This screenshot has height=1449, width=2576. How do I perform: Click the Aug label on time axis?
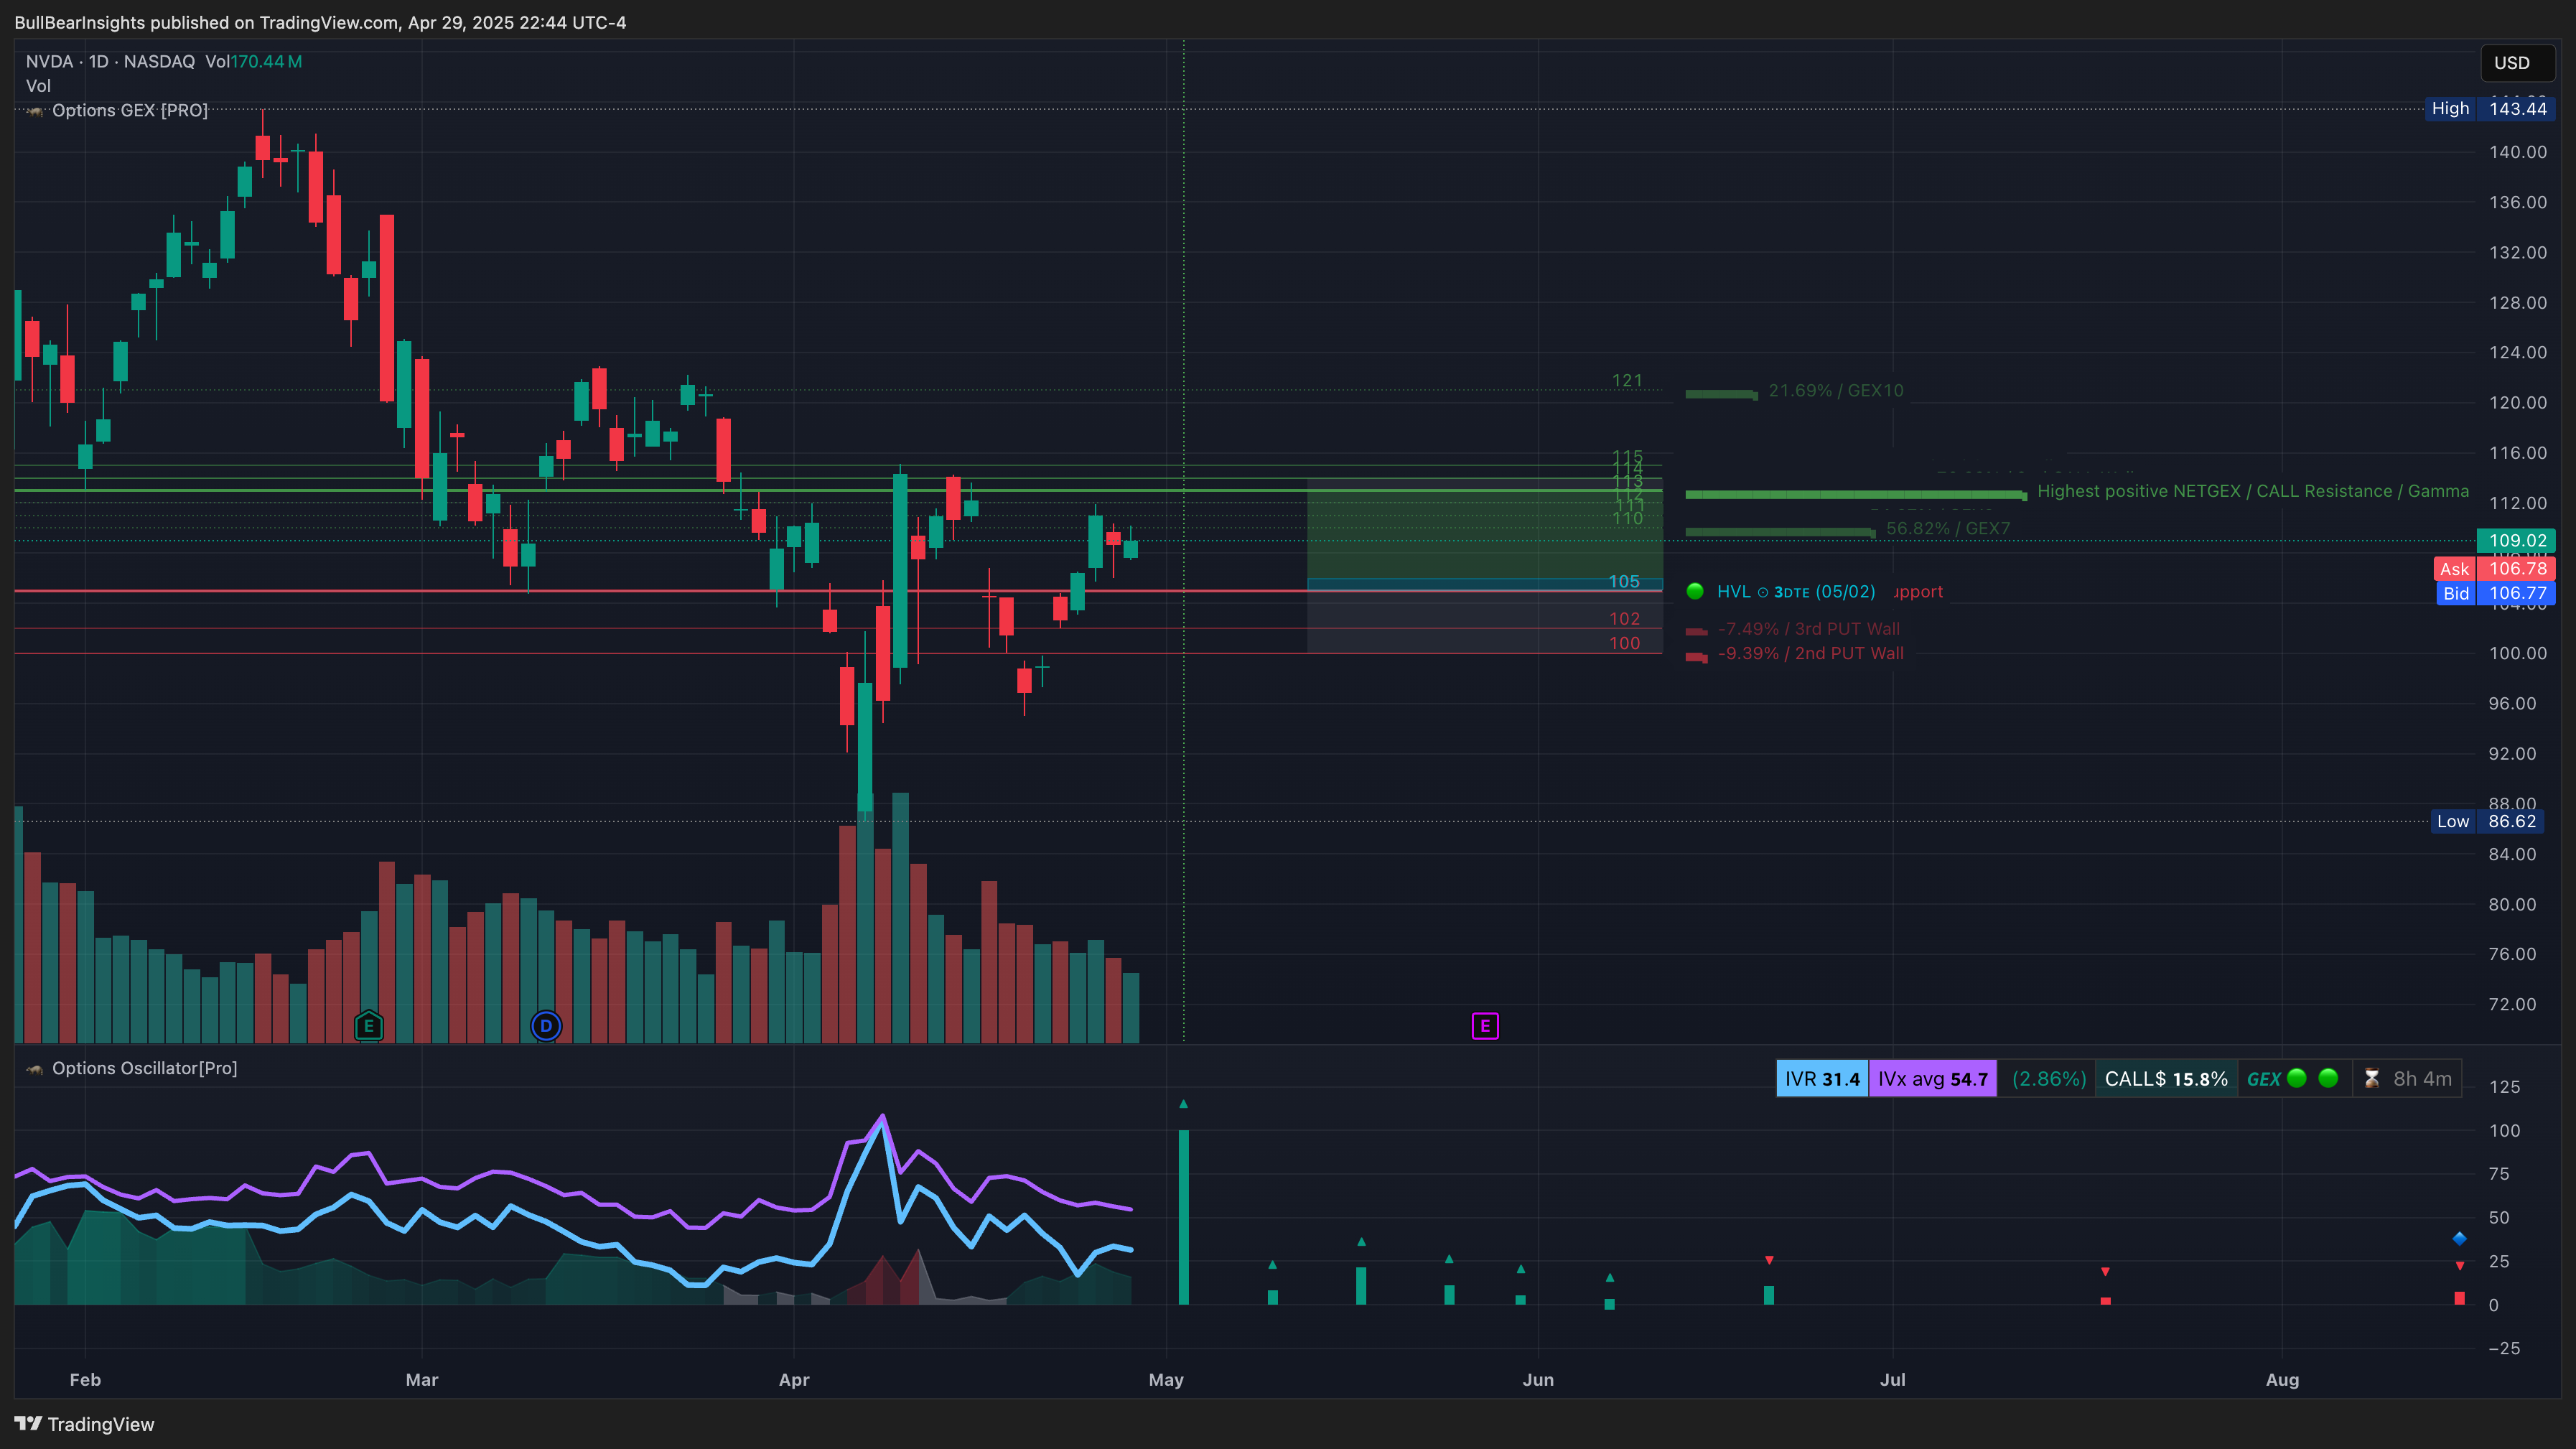click(2282, 1380)
